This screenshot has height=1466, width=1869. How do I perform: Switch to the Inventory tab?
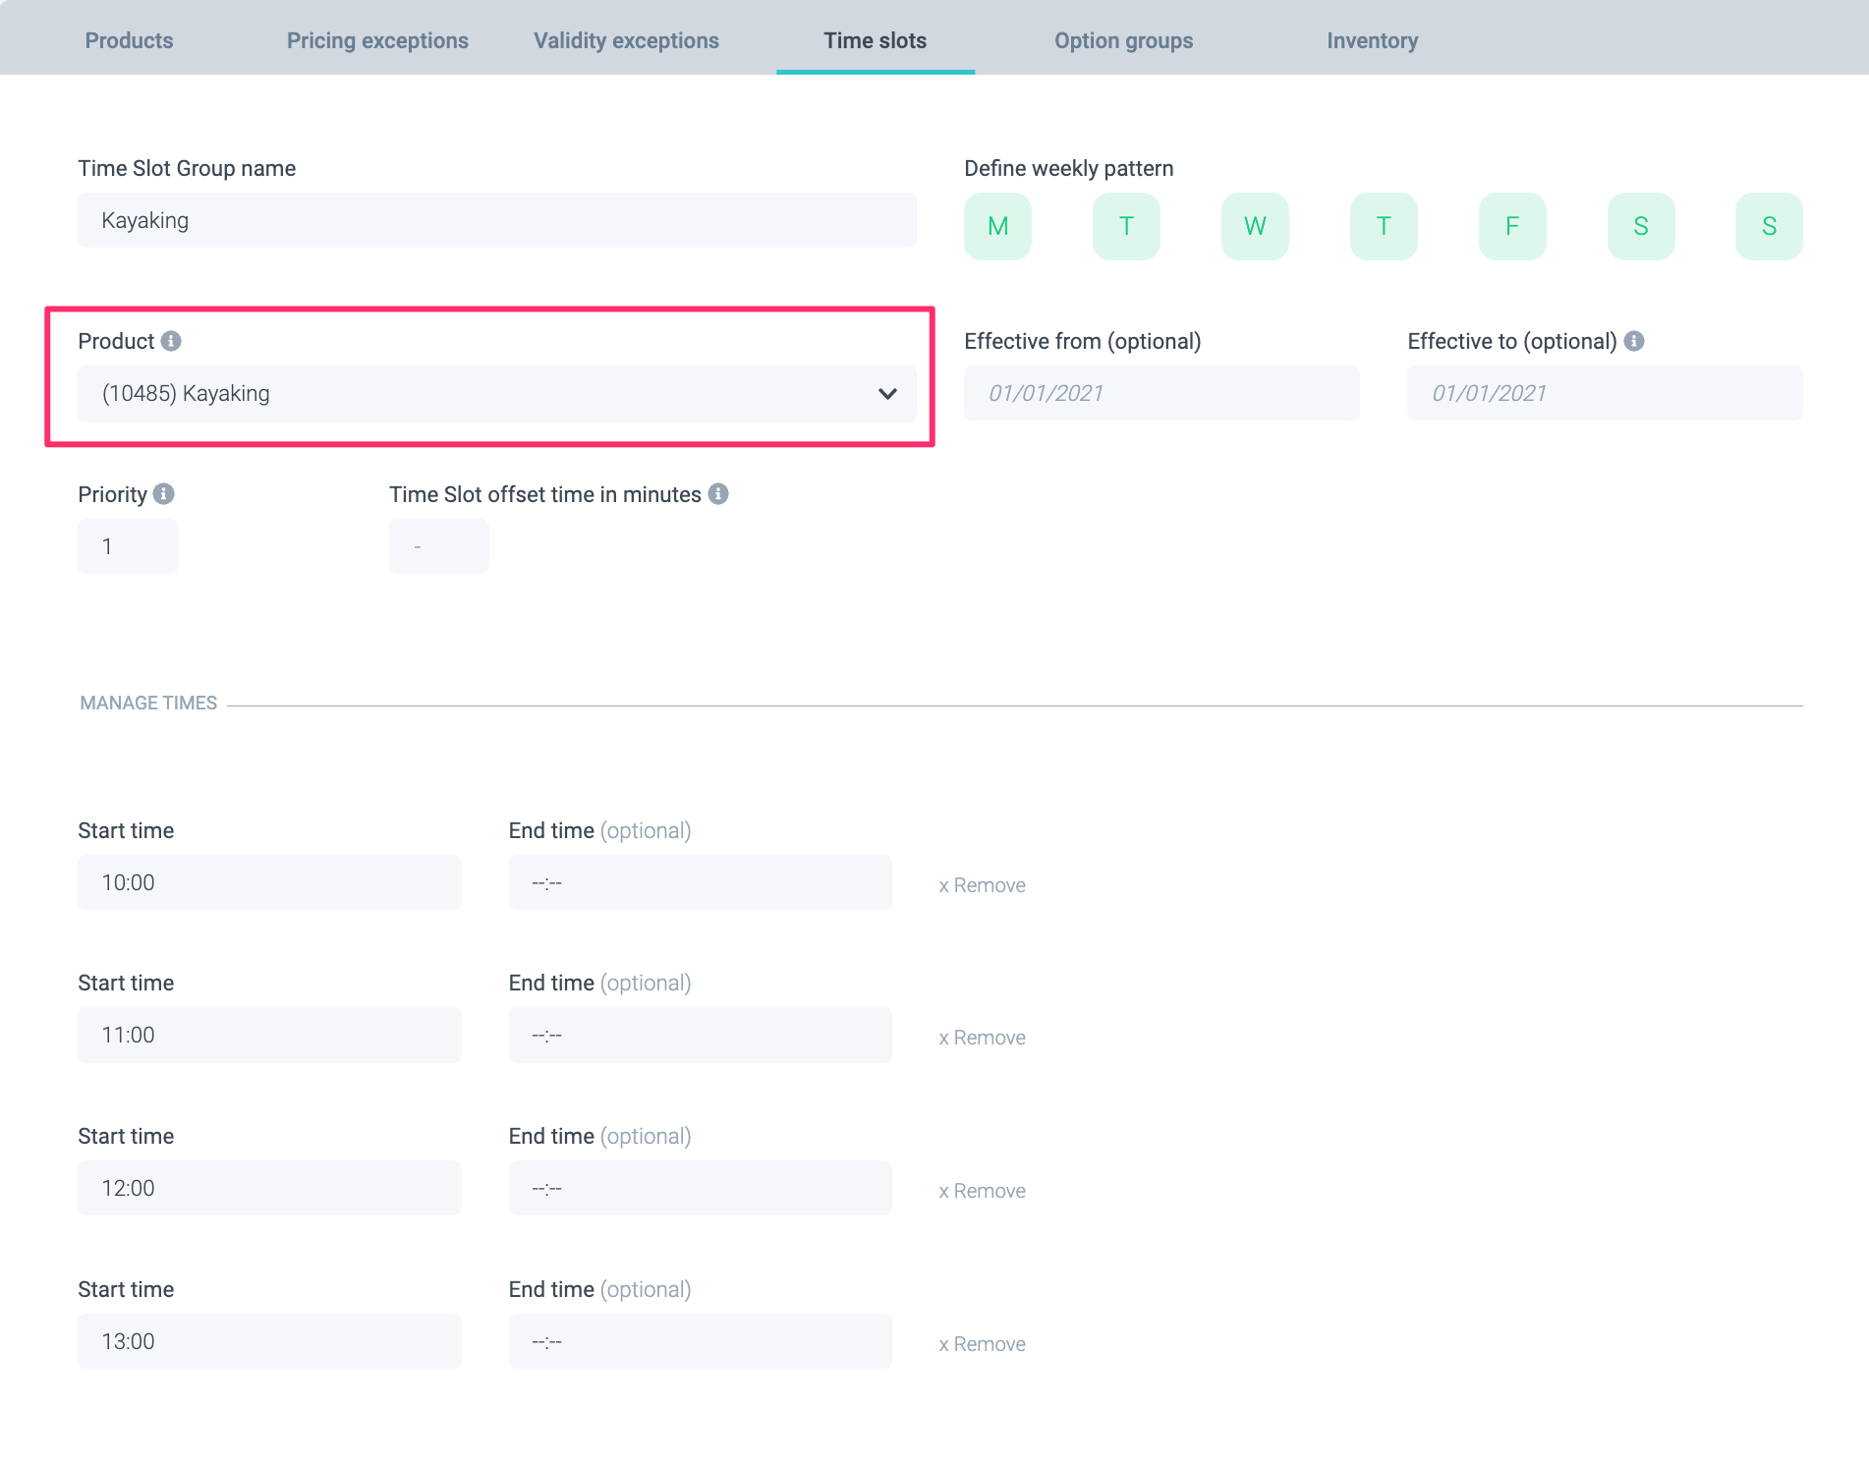(1373, 40)
